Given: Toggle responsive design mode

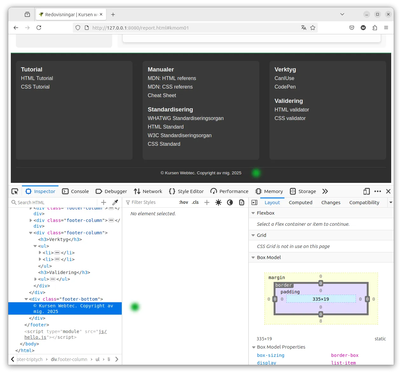Looking at the screenshot, I should [x=366, y=191].
